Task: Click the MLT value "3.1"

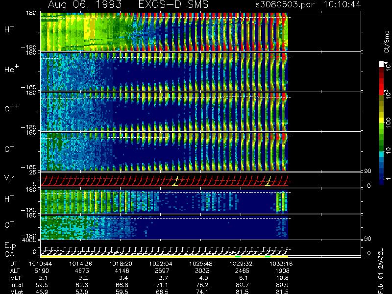Action: [43, 278]
